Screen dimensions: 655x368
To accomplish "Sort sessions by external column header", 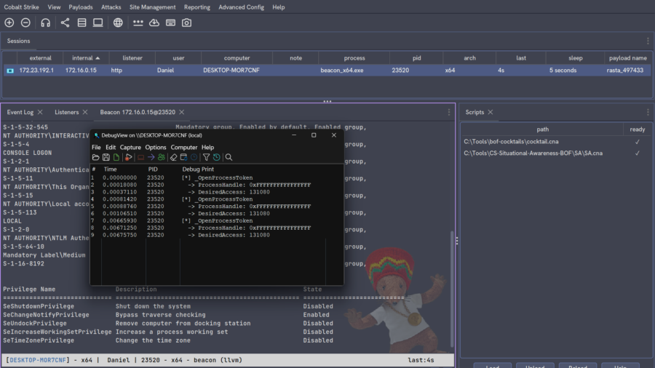I will (x=40, y=58).
